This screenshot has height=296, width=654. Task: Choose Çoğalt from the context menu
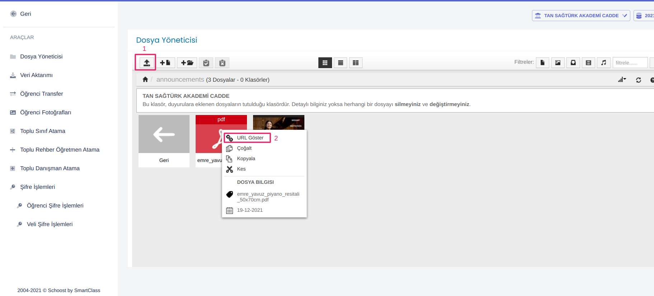pyautogui.click(x=244, y=148)
